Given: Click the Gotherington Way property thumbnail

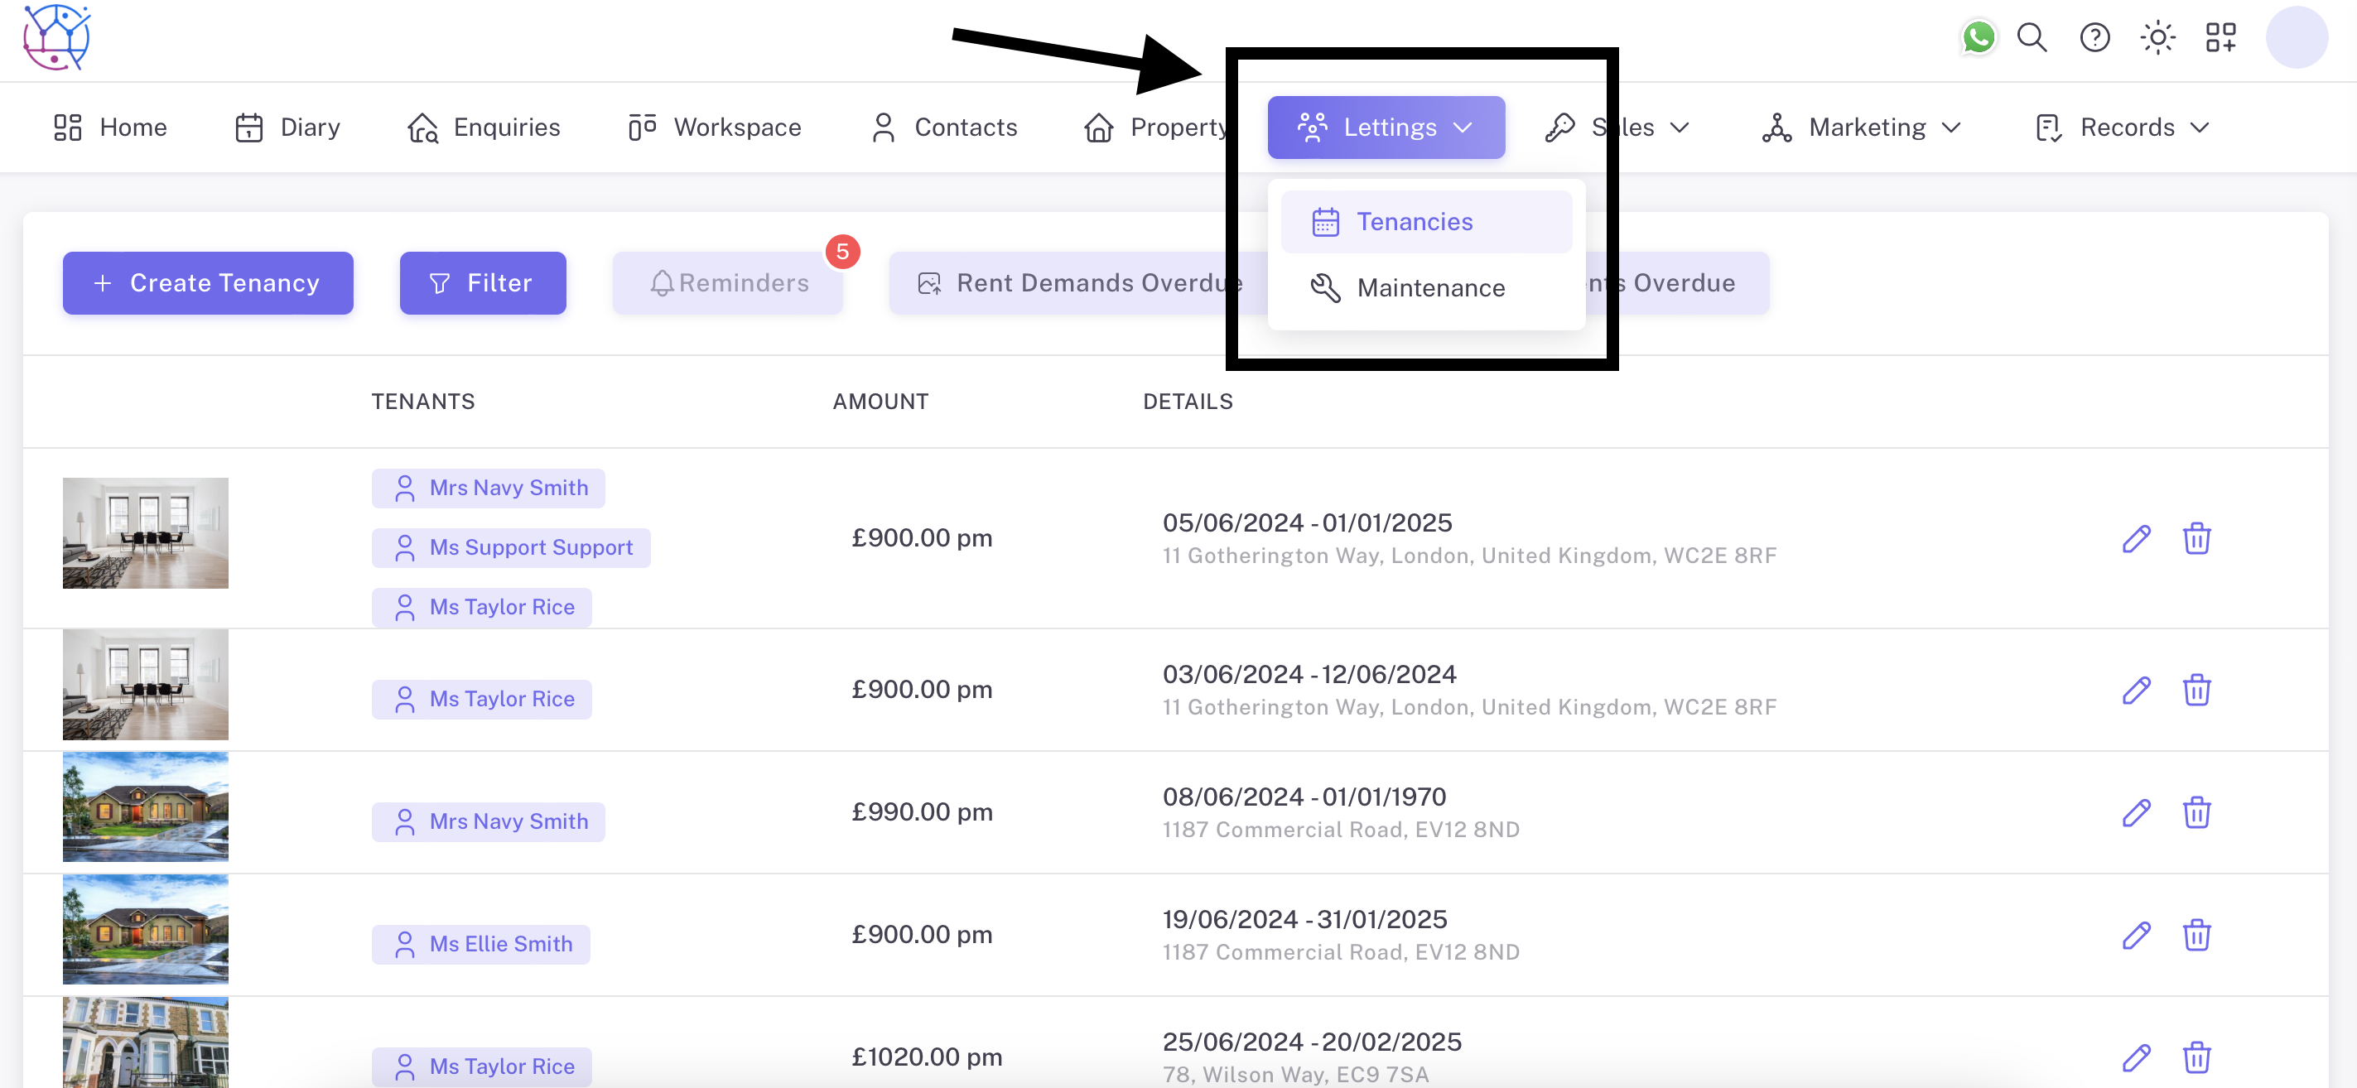Looking at the screenshot, I should (146, 532).
